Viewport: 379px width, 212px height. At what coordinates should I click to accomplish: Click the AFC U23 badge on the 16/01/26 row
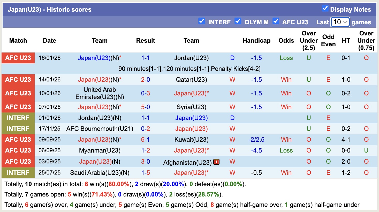[x=18, y=58]
